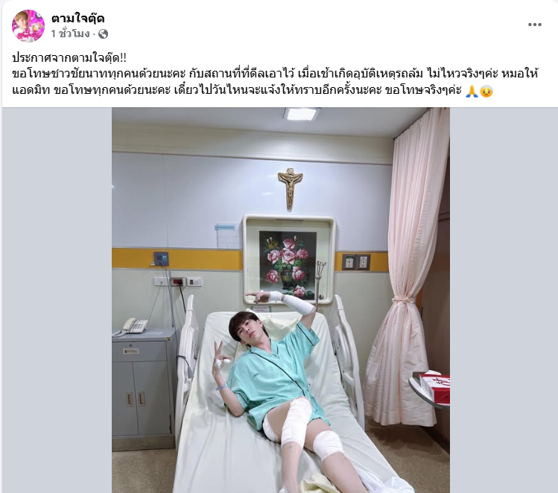Image resolution: width=558 pixels, height=493 pixels.
Task: Click the ตามใจตุ๊ด profile avatar picture
Action: point(28,26)
